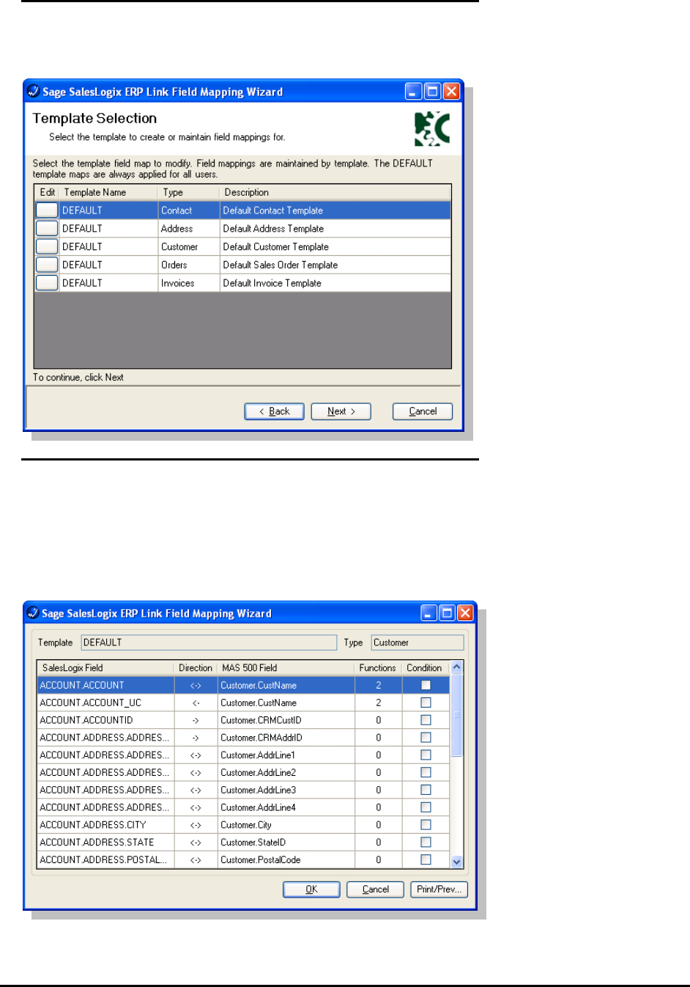Toggle Condition checkbox for Customer.AddrLine1 row
The width and height of the screenshot is (690, 987).
pyautogui.click(x=426, y=755)
